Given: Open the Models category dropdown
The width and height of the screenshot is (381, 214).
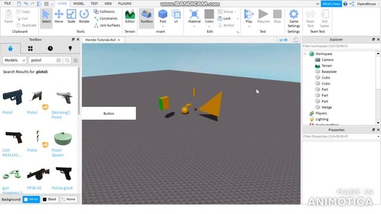Looking at the screenshot, I should pyautogui.click(x=14, y=60).
